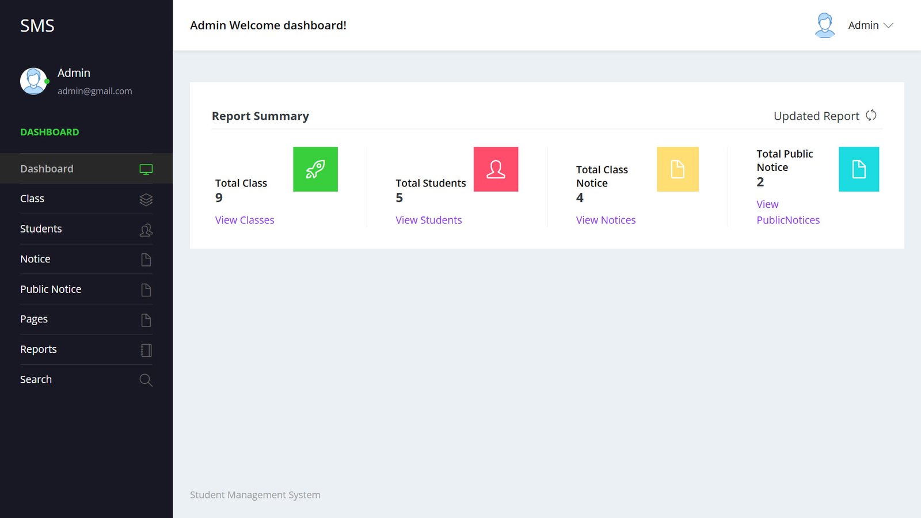Click the document icon in Public Notice row

pos(146,290)
